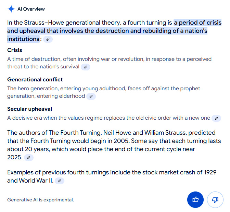Click the "Crisis" heading
This screenshot has height=212, width=230.
coord(15,50)
